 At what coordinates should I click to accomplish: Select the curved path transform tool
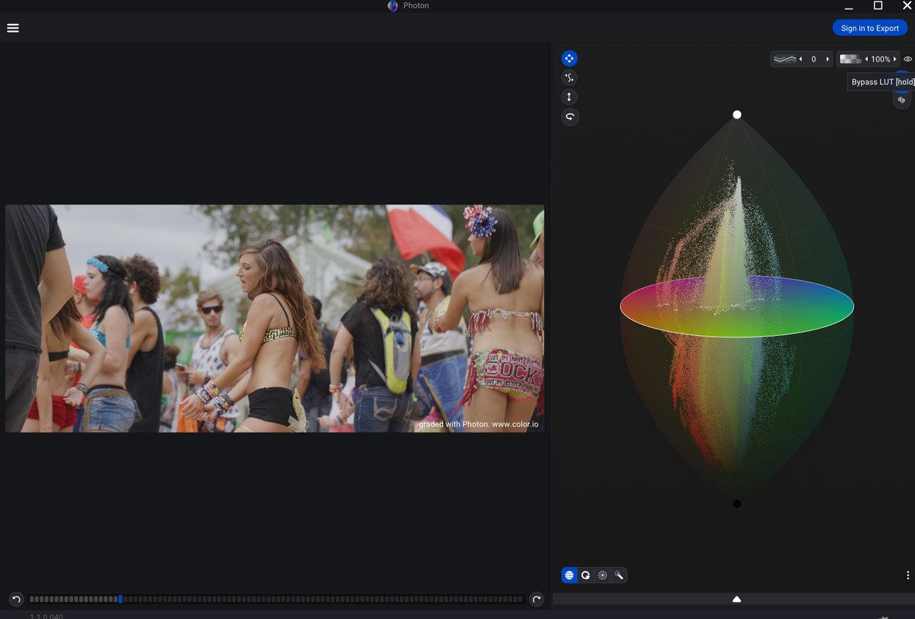click(x=569, y=77)
